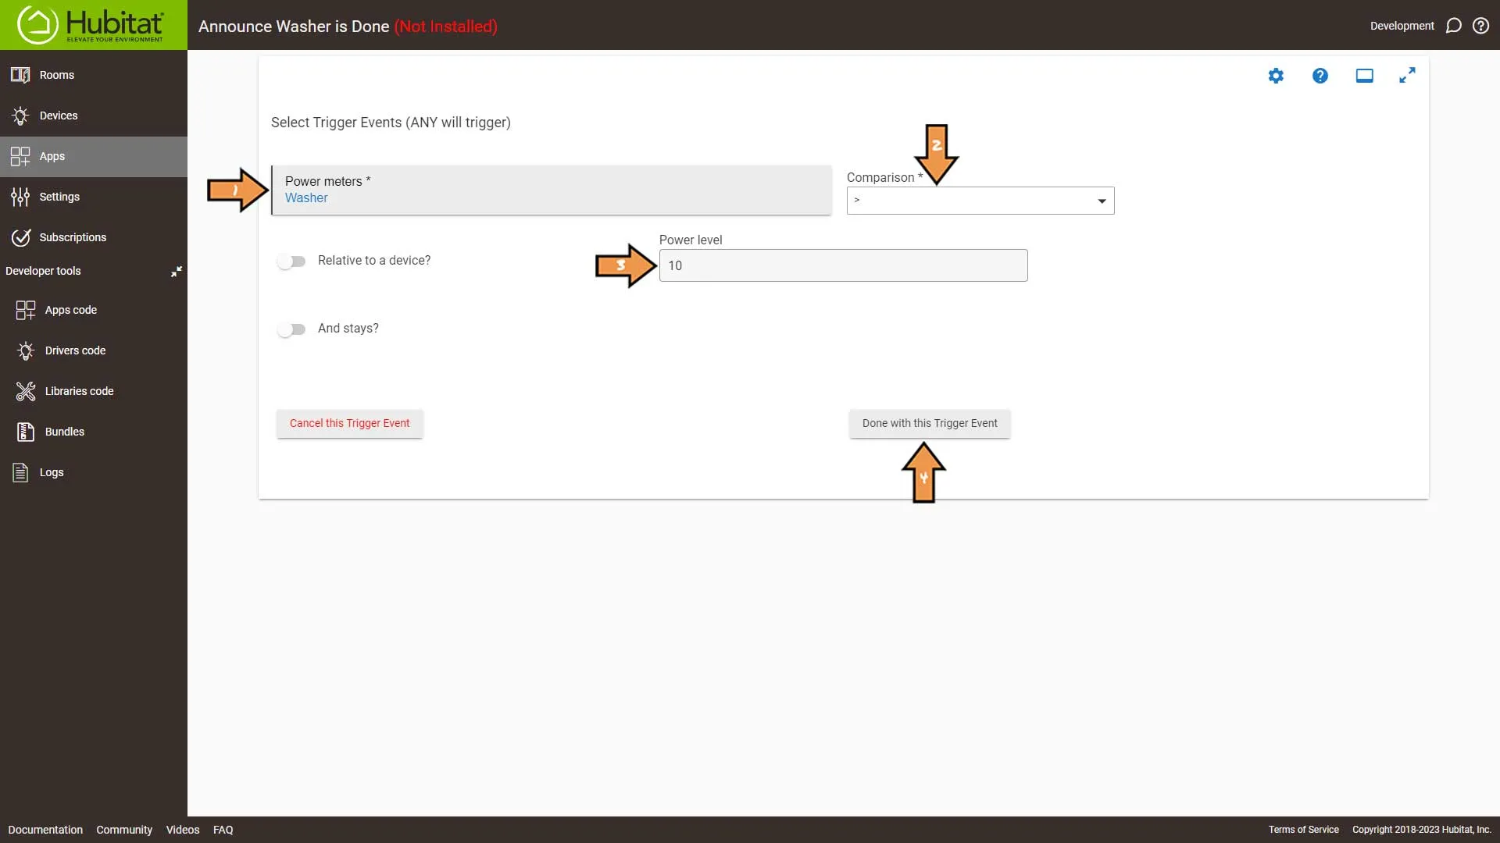This screenshot has width=1500, height=843.
Task: Open Apps code under Developer tools
Action: [70, 309]
